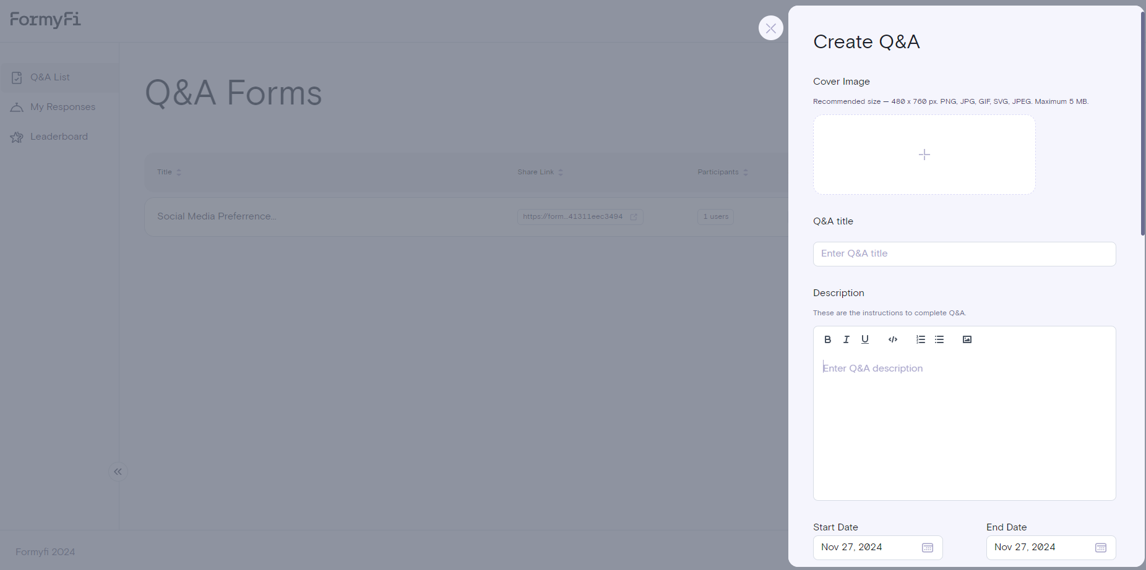Image resolution: width=1146 pixels, height=570 pixels.
Task: Open the form share link URL
Action: coord(580,216)
